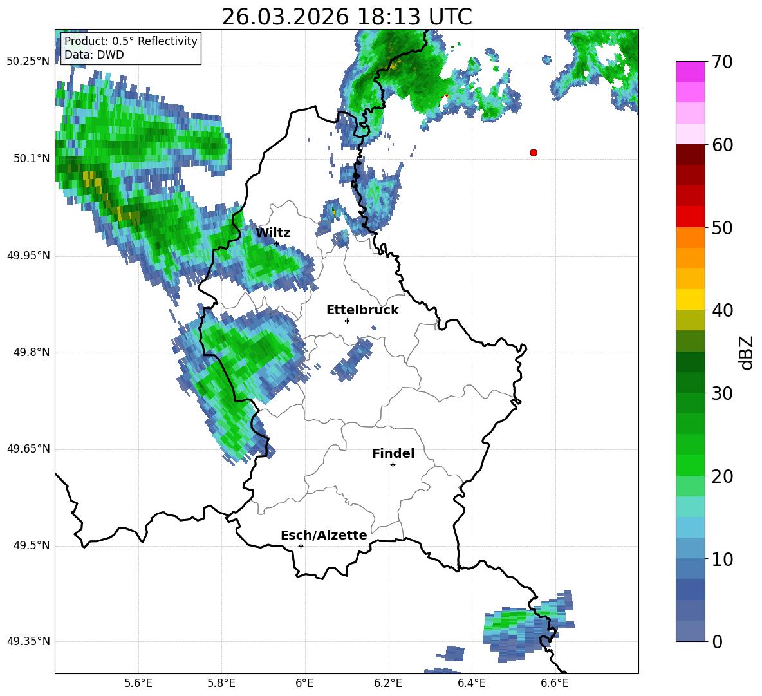Image resolution: width=762 pixels, height=696 pixels.
Task: Click the colorbar tick value 0
Action: [x=717, y=642]
